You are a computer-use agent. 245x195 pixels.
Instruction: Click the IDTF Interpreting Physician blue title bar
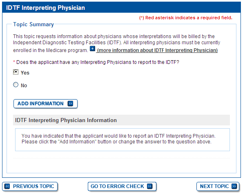click(x=122, y=8)
